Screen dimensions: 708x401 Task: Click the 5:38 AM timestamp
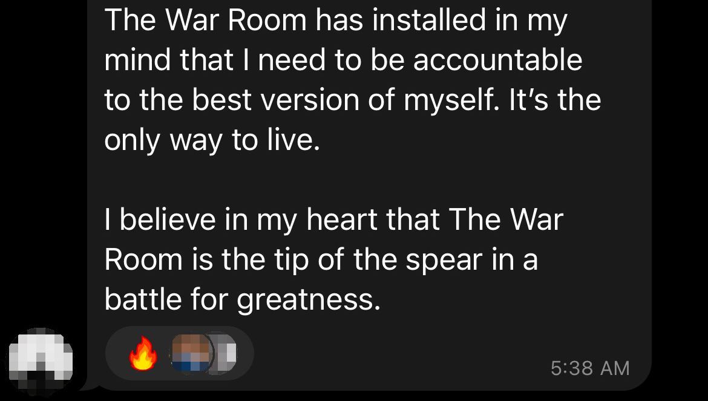click(590, 368)
